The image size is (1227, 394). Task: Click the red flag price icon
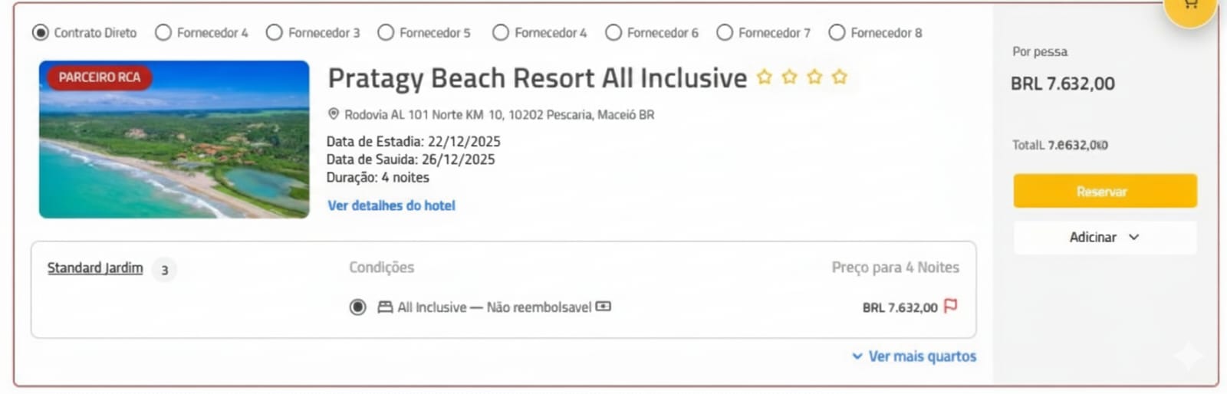point(951,306)
